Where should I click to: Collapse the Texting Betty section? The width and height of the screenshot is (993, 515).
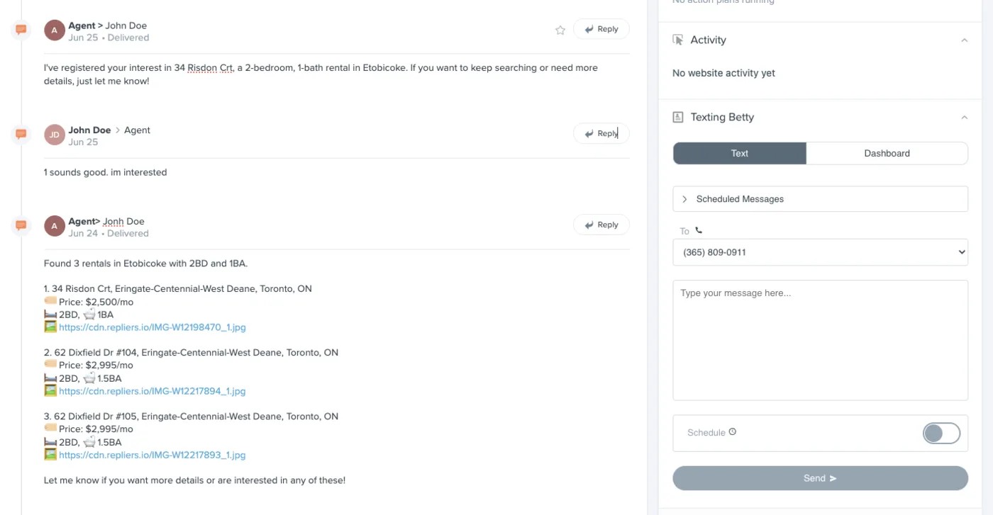pos(964,118)
